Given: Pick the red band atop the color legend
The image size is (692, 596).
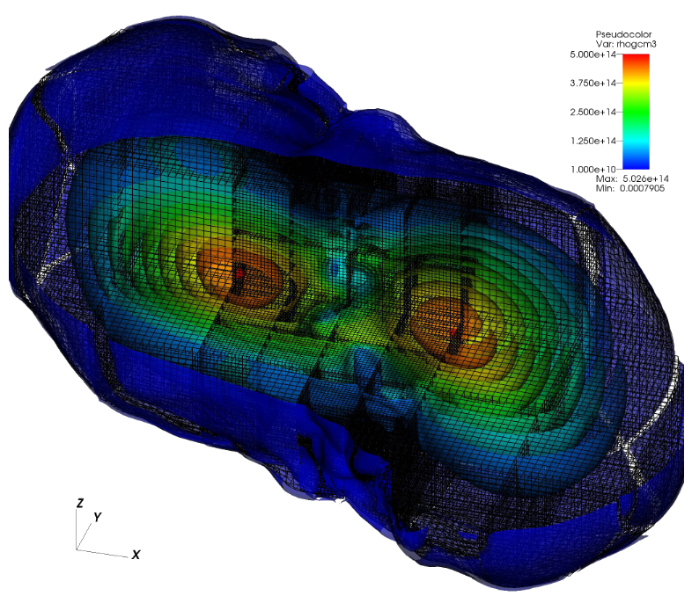Looking at the screenshot, I should 636,59.
